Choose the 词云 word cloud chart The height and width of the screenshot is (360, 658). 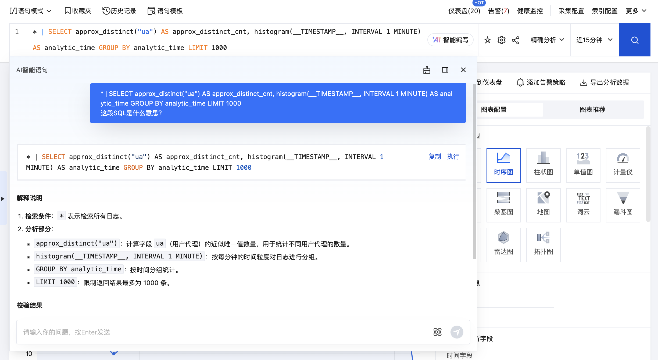coord(583,205)
